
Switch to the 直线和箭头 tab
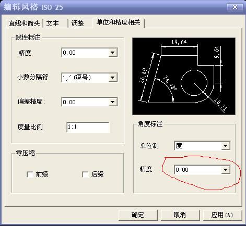pyautogui.click(x=25, y=23)
